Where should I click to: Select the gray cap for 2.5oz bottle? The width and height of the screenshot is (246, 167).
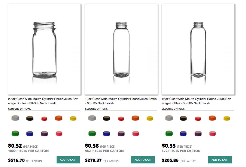tap(15, 118)
